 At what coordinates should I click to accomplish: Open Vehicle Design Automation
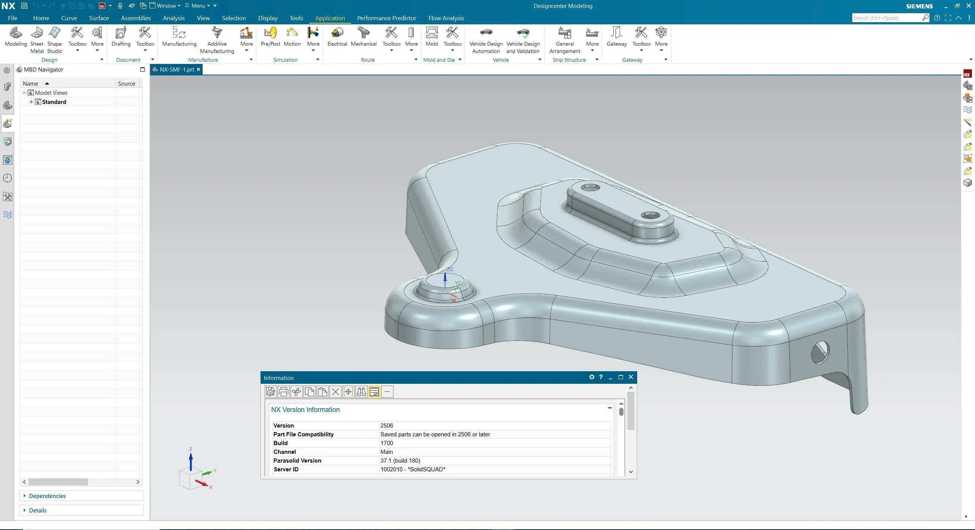pos(486,40)
